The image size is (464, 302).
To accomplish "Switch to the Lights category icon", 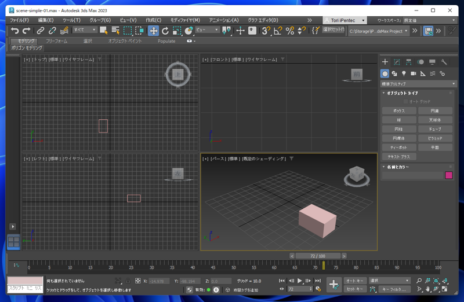I will pyautogui.click(x=404, y=73).
